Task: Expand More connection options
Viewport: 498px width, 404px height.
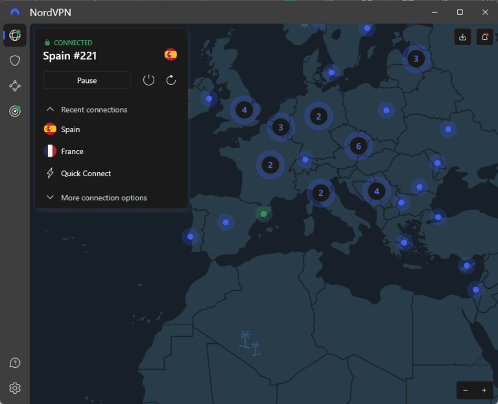Action: click(x=50, y=197)
